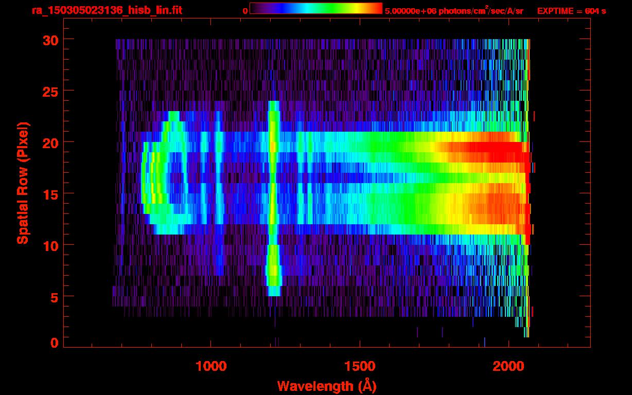Click the 5.00000e+06 photons unit label
Screen dimensions: 632x395
click(454, 10)
